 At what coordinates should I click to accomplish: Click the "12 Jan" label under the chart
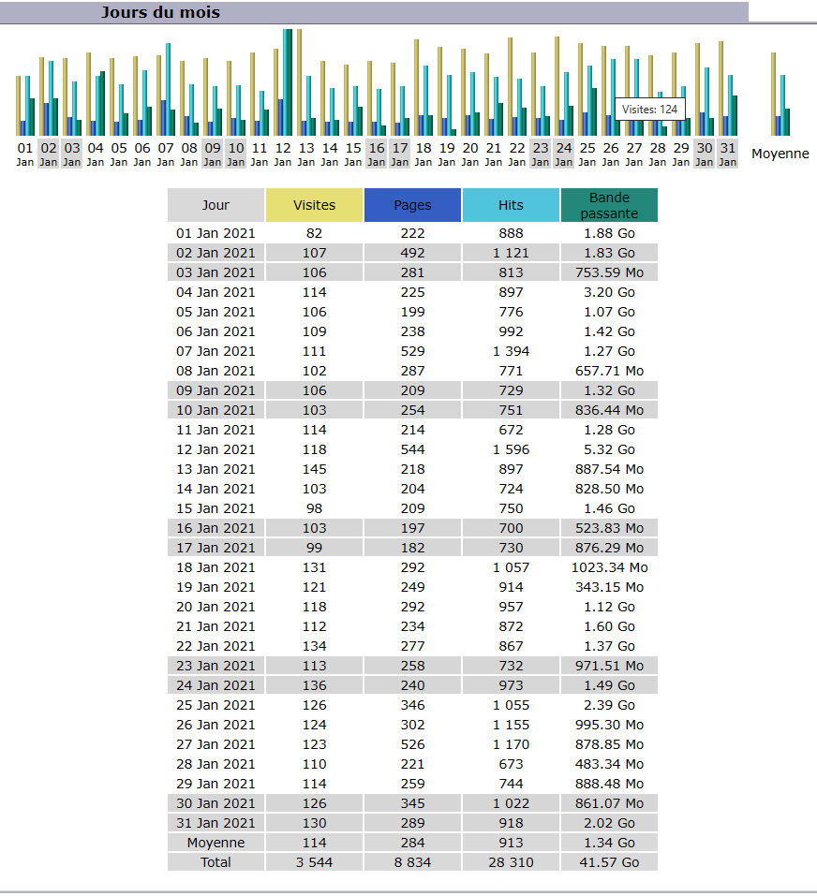coord(283,154)
